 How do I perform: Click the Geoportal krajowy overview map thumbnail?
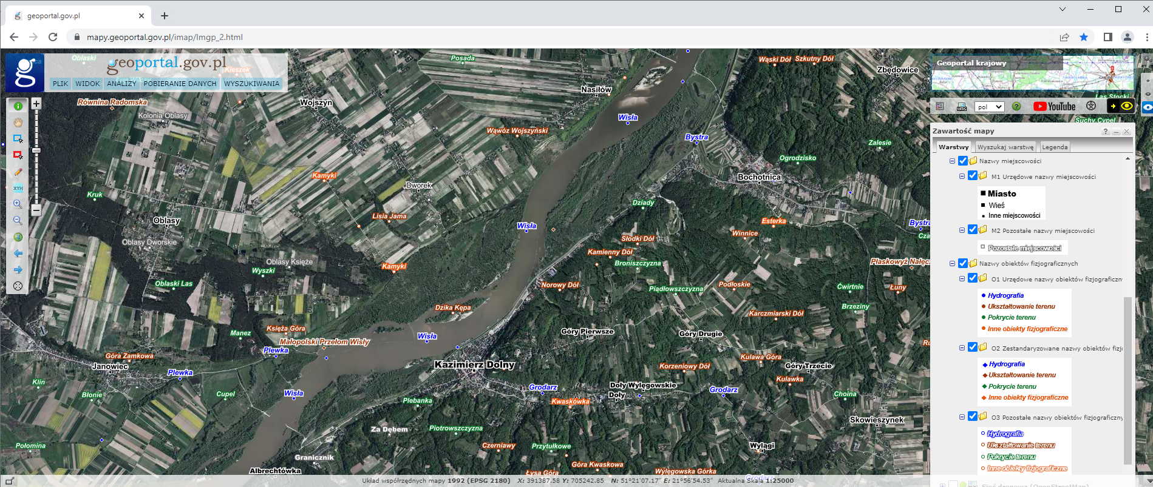coord(1032,73)
